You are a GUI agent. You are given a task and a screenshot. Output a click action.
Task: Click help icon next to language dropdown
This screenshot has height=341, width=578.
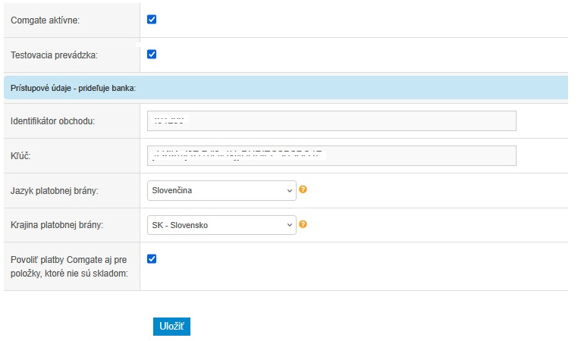coord(303,189)
